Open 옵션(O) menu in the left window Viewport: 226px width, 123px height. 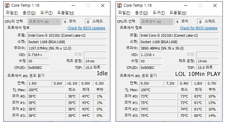point(29,13)
